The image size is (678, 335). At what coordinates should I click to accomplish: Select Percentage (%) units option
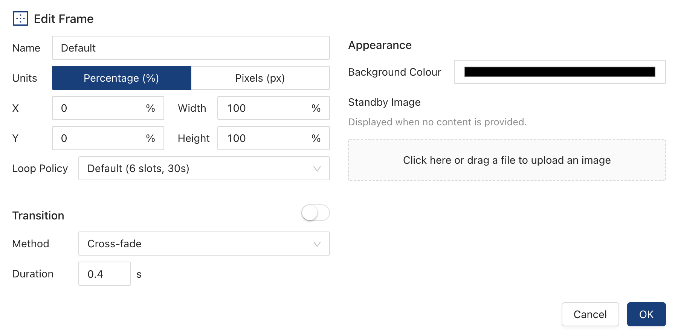coord(121,78)
